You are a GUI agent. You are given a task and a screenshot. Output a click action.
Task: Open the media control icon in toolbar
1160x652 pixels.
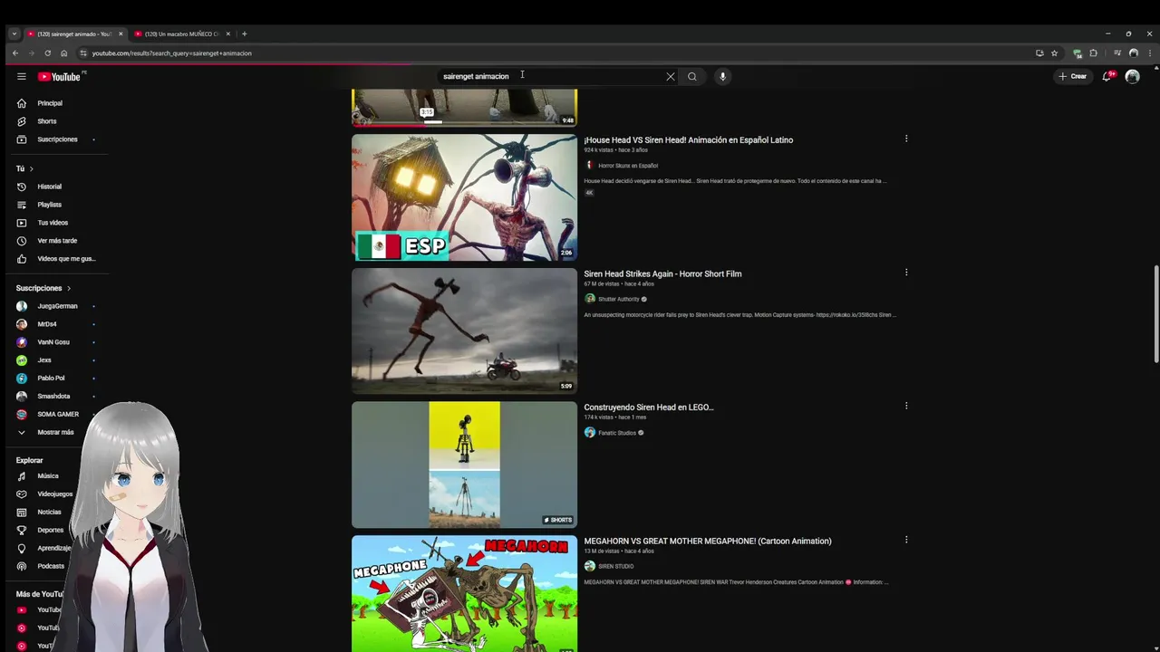click(1116, 53)
